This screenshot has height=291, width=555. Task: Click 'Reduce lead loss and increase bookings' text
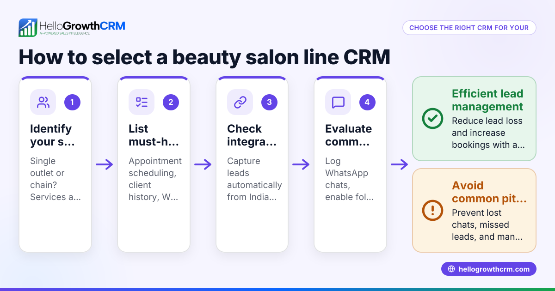click(x=487, y=133)
